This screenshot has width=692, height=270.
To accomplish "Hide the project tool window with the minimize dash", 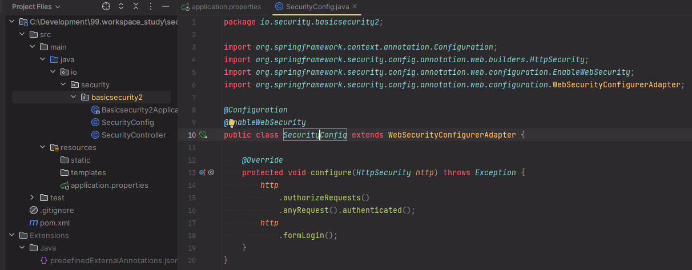I will [x=165, y=6].
